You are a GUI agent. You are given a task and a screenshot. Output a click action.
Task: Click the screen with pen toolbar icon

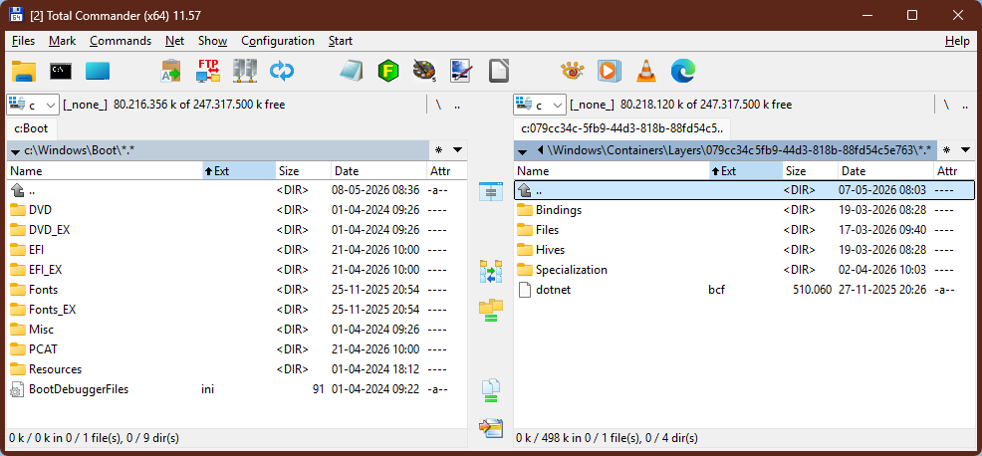tap(461, 72)
